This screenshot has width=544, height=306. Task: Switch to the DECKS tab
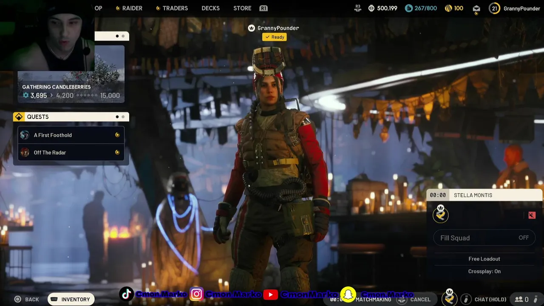[210, 8]
